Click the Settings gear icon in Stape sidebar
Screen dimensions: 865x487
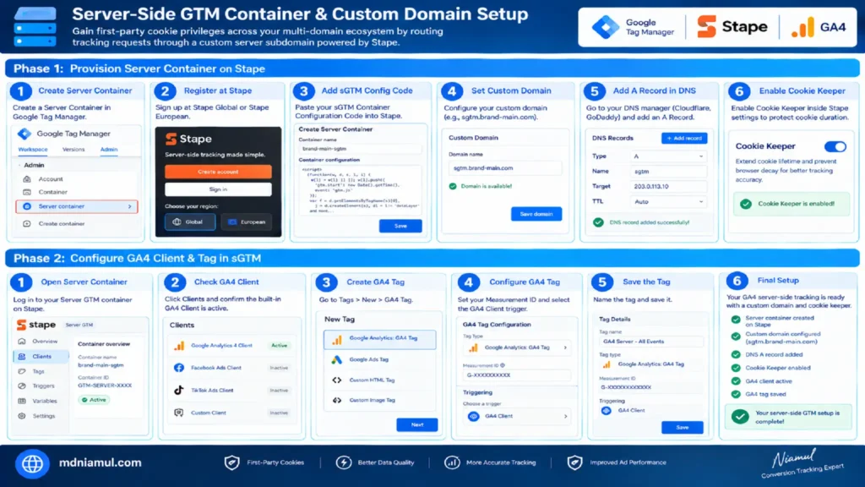[22, 416]
